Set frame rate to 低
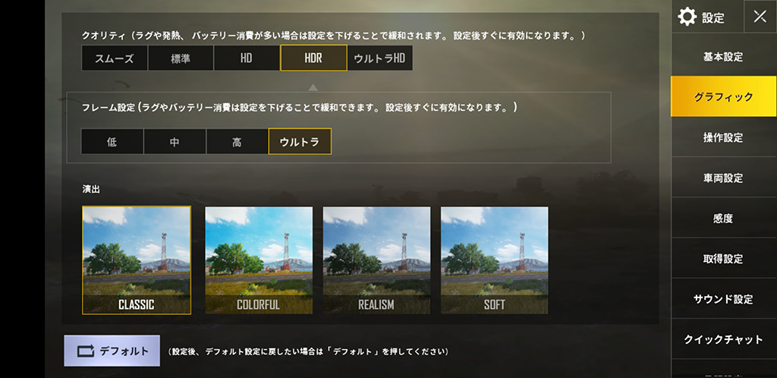Viewport: 777px width, 378px height. [112, 142]
